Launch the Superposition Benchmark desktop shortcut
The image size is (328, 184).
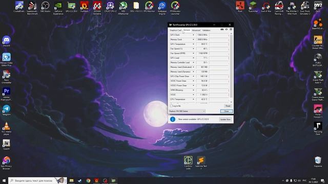32,8
